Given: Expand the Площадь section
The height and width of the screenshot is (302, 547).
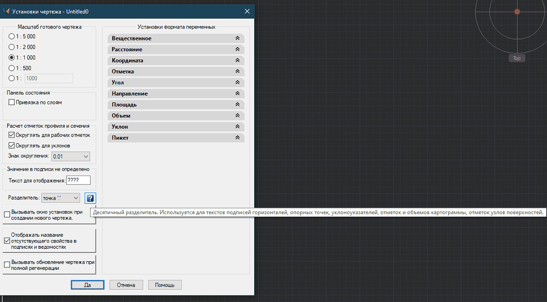Looking at the screenshot, I should (x=176, y=105).
